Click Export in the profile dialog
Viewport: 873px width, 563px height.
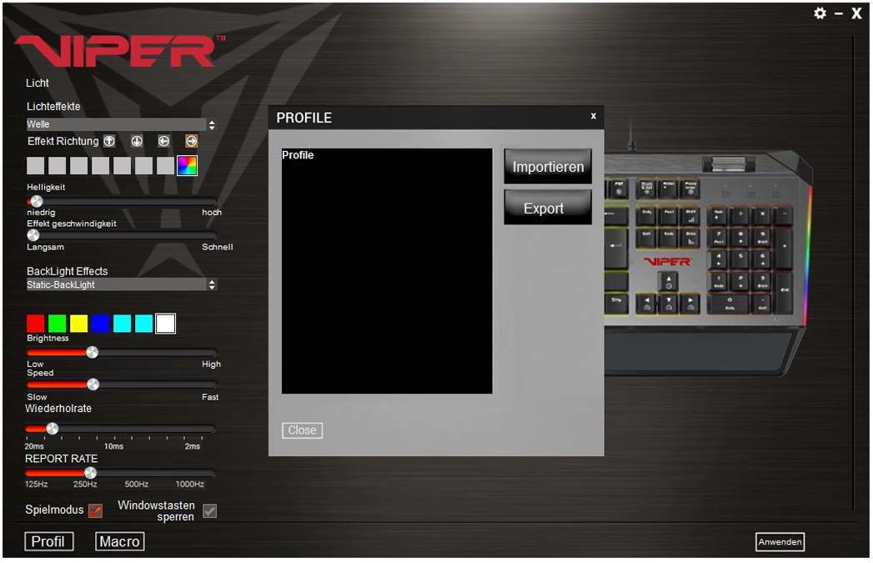(x=548, y=208)
